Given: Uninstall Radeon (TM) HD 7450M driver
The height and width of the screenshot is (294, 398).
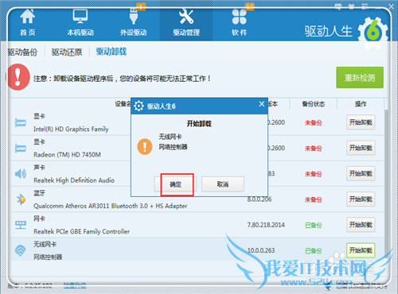Looking at the screenshot, I should point(361,148).
